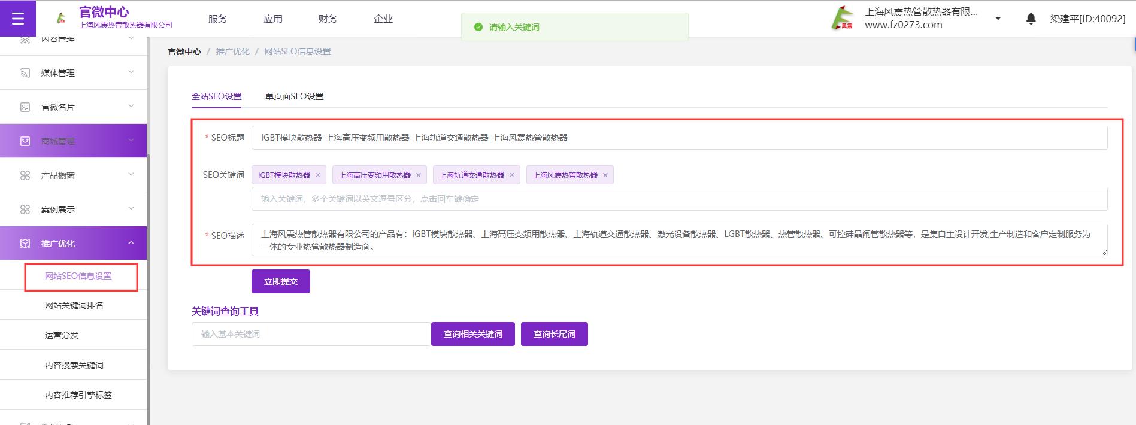Switch to the 单页面SEO设置 tab
The image size is (1136, 425).
click(295, 96)
